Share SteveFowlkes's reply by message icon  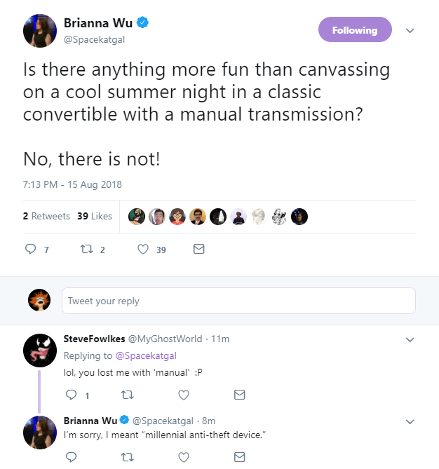point(239,395)
